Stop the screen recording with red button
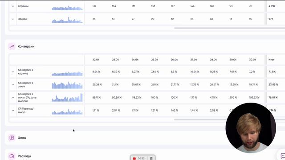The height and width of the screenshot is (160, 285). [x=134, y=158]
